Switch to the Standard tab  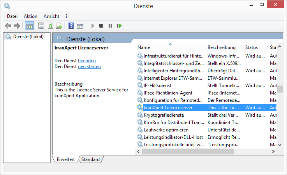90,159
